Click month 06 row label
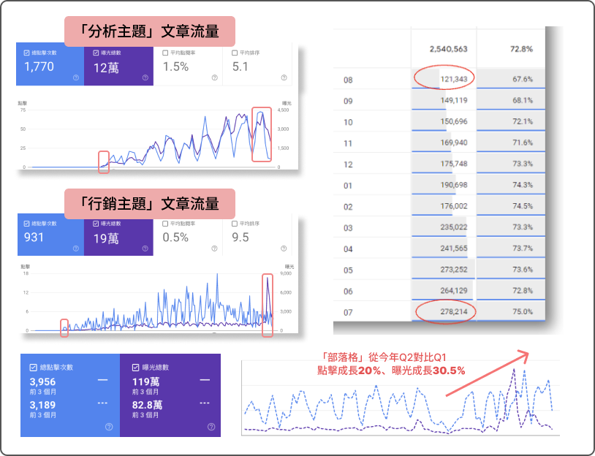 348,292
